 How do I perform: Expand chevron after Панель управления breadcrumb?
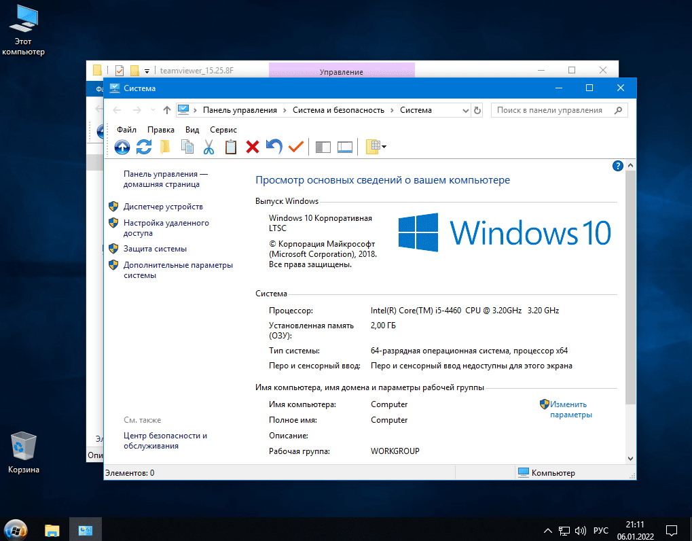coord(285,110)
